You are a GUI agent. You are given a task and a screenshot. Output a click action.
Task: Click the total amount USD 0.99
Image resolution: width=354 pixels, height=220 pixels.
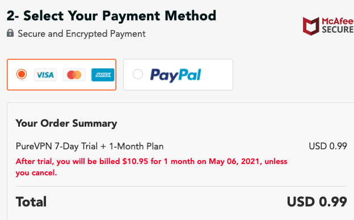[x=317, y=202]
